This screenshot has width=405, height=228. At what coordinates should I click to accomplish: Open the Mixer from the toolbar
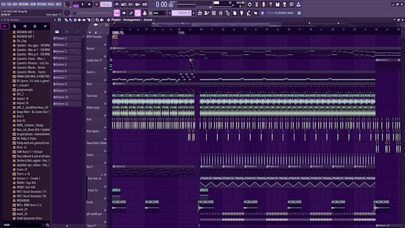click(221, 13)
